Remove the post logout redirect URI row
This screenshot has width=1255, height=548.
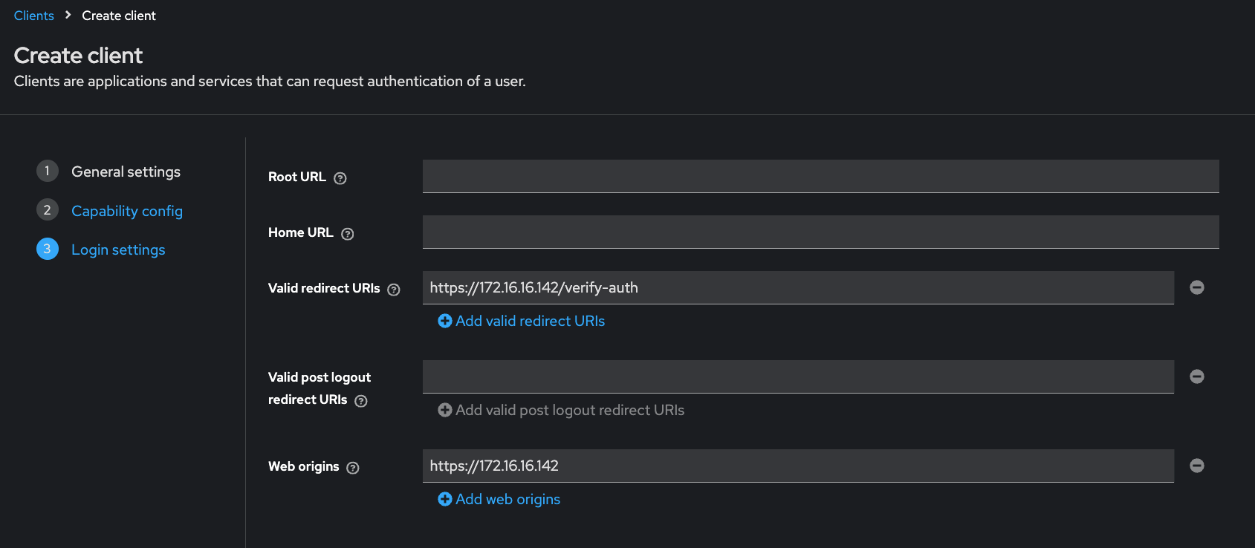[x=1196, y=376]
